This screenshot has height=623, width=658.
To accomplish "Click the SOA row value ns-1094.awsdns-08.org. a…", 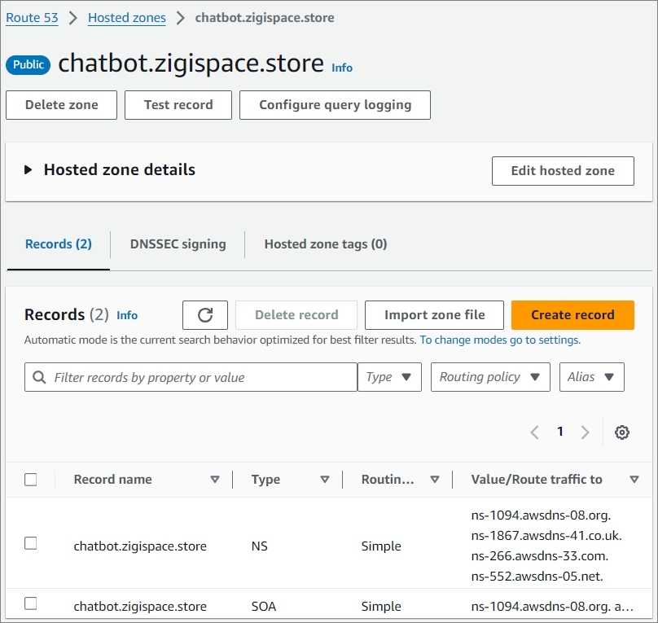I will pyautogui.click(x=552, y=607).
